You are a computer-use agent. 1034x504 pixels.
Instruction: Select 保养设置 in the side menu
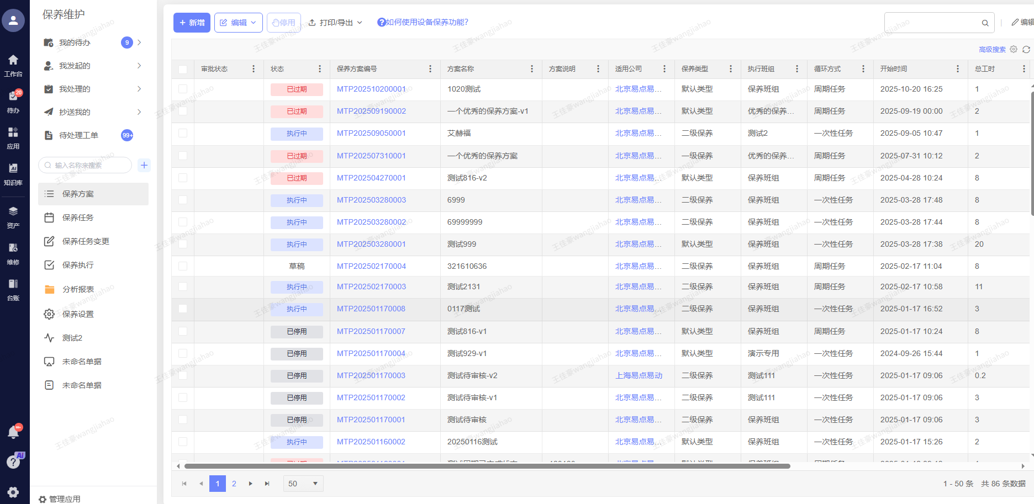78,314
